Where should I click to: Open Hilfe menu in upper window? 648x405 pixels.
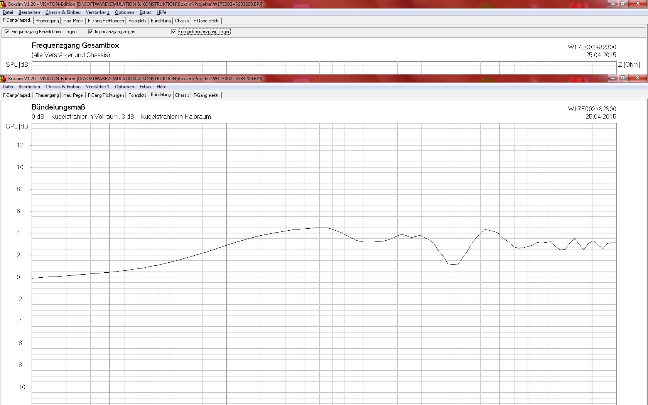(x=161, y=12)
